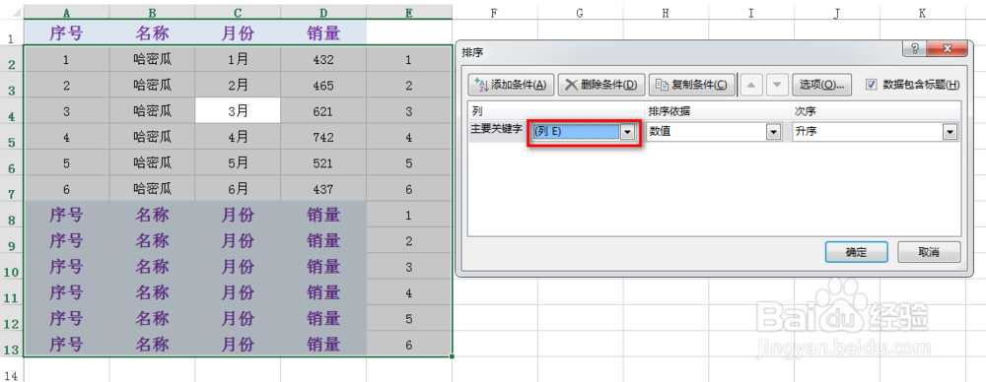This screenshot has height=382, width=986.
Task: Open the primary key column (列 E) dropdown
Action: click(627, 133)
